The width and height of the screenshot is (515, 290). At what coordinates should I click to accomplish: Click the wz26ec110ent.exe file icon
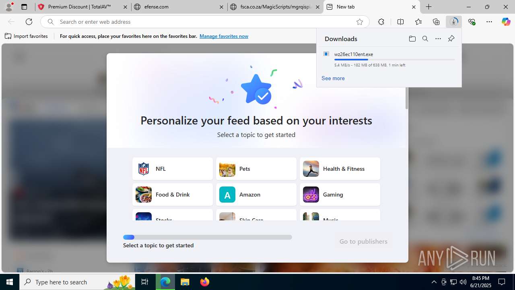pyautogui.click(x=326, y=54)
